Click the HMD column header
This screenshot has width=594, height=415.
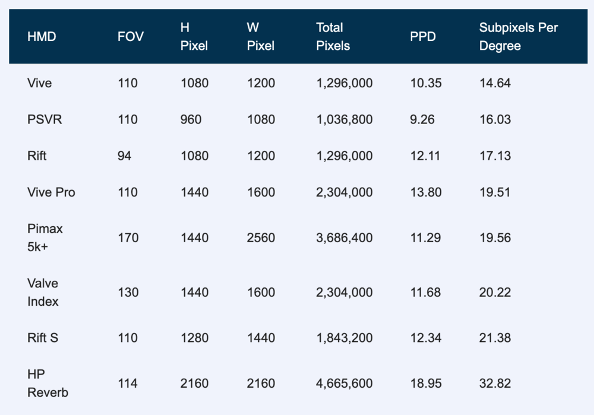click(x=42, y=36)
